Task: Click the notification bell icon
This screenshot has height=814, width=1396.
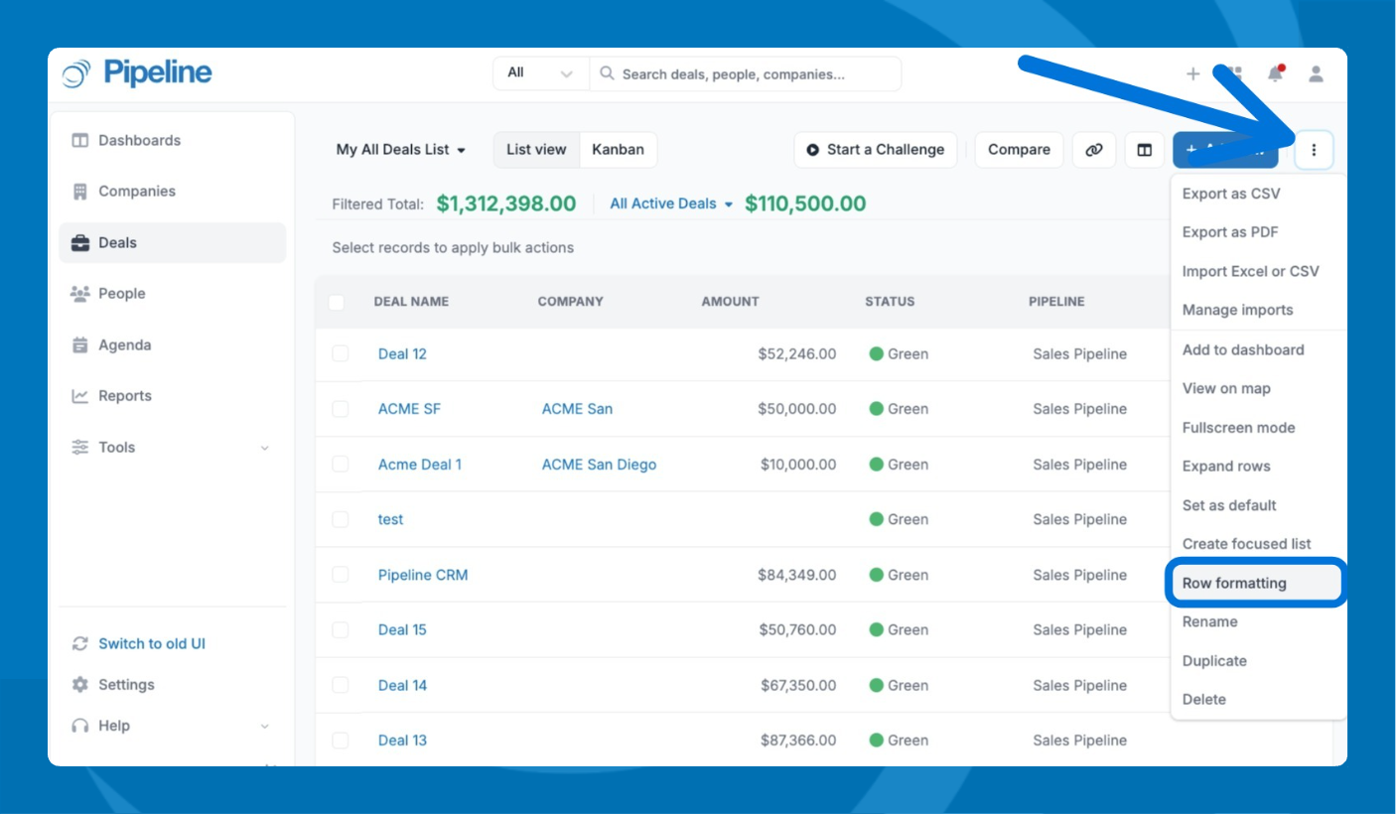Action: click(1275, 73)
